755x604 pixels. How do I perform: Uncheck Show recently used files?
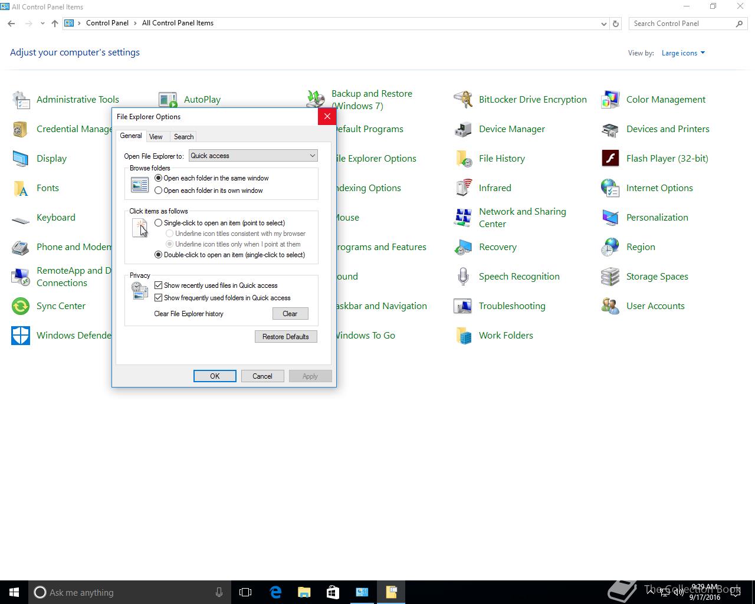(158, 285)
